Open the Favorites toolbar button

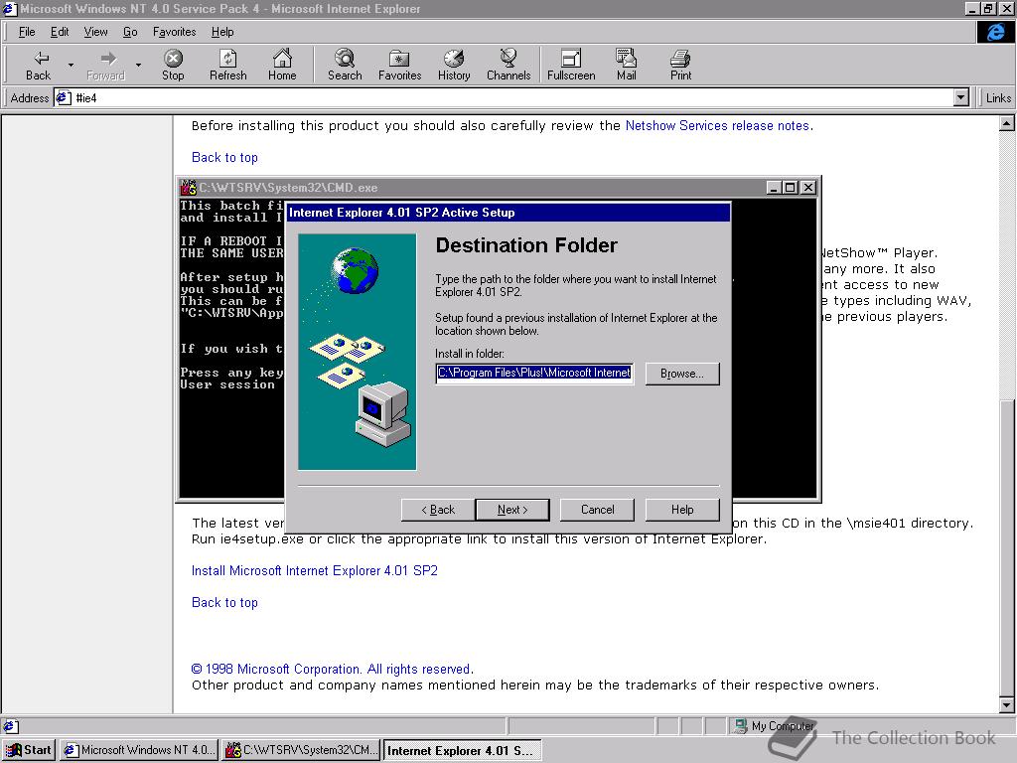[x=399, y=65]
